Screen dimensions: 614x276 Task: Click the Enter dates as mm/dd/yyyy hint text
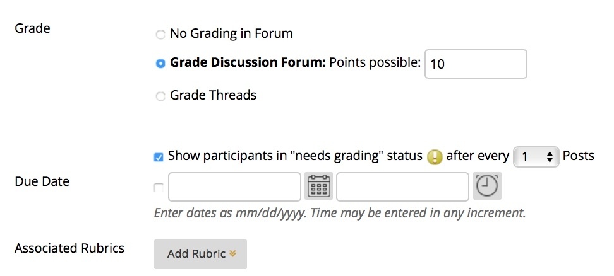[340, 213]
